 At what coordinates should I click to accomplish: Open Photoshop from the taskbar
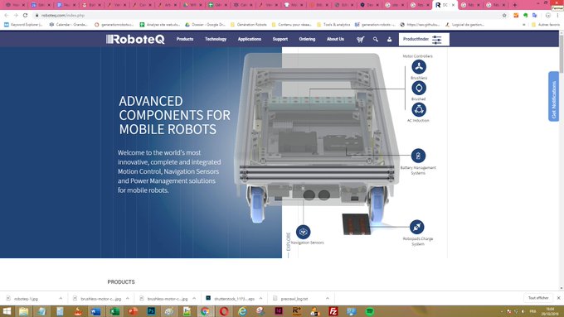(151, 311)
